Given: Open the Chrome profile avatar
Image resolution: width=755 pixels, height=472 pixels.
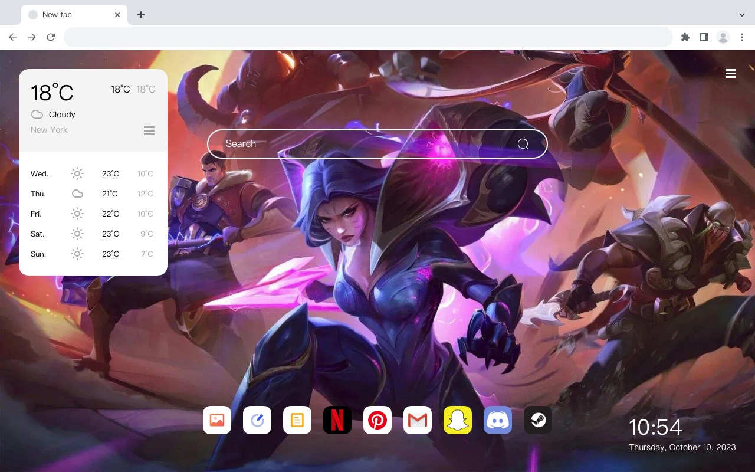Looking at the screenshot, I should click(723, 37).
